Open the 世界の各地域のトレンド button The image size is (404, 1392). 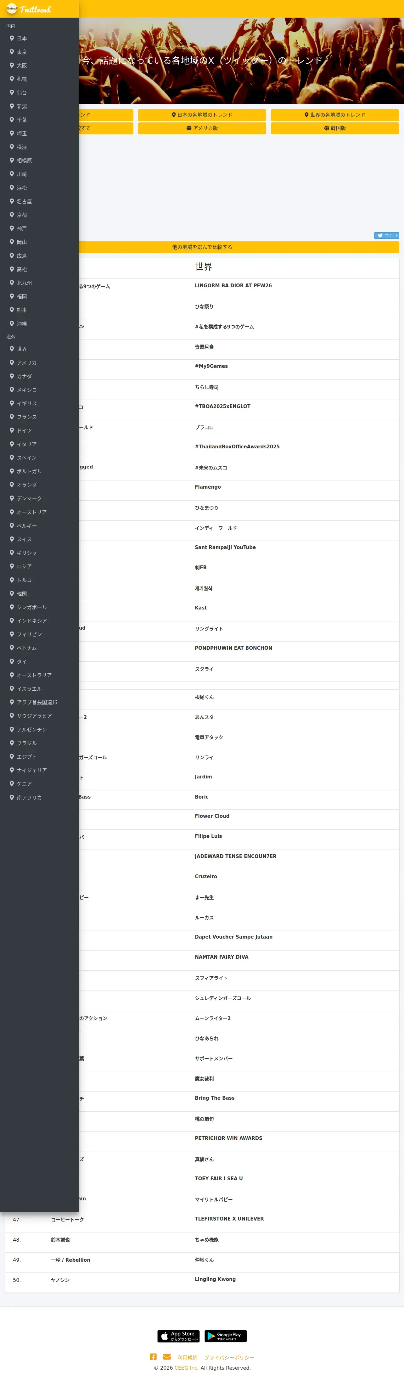point(335,115)
